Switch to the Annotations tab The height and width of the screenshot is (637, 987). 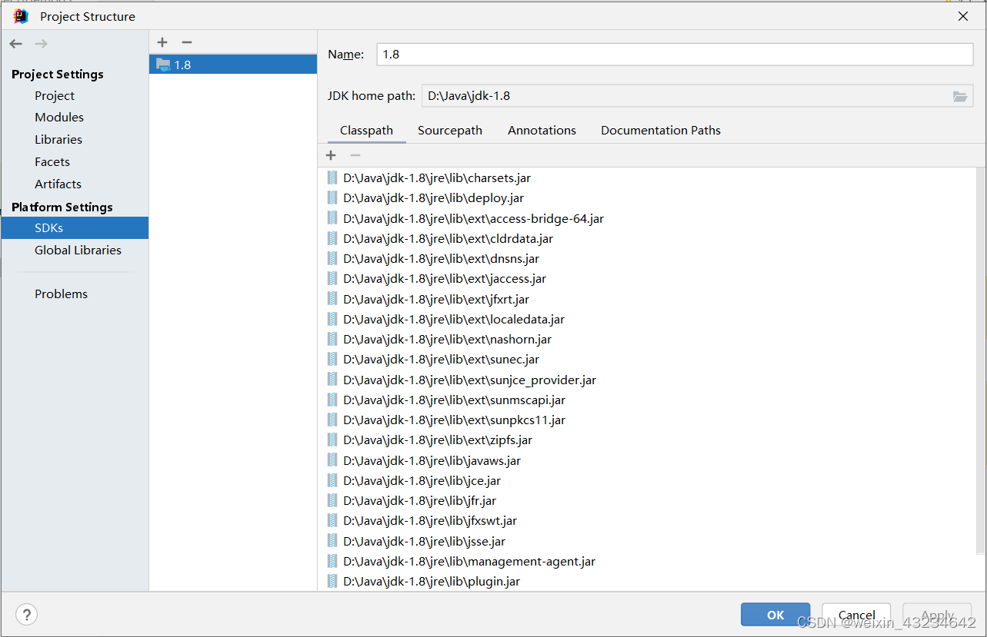[541, 130]
